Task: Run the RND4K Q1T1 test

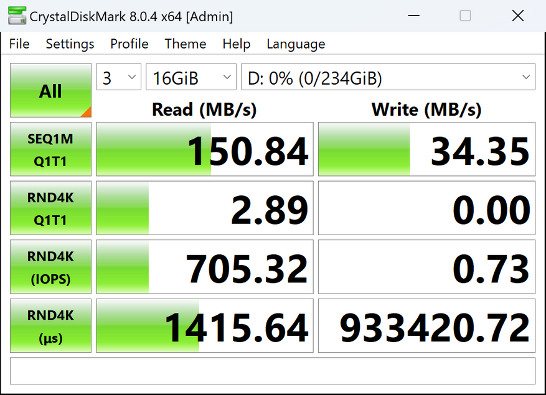Action: click(x=50, y=208)
